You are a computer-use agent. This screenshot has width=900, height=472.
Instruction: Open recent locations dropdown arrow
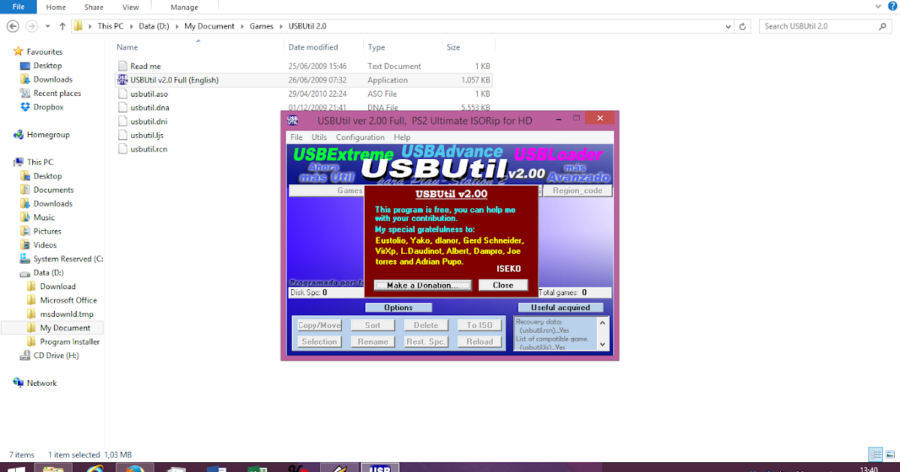tap(48, 26)
